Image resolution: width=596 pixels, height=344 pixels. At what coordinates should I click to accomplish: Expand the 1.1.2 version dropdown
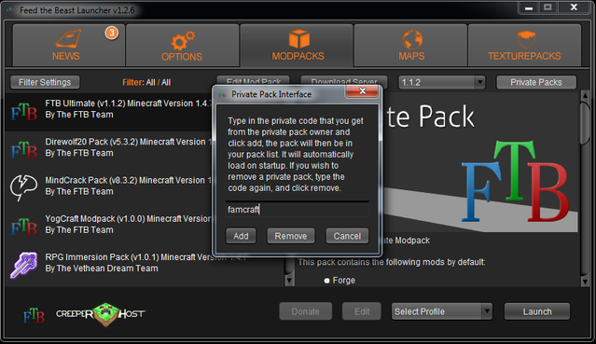point(442,82)
